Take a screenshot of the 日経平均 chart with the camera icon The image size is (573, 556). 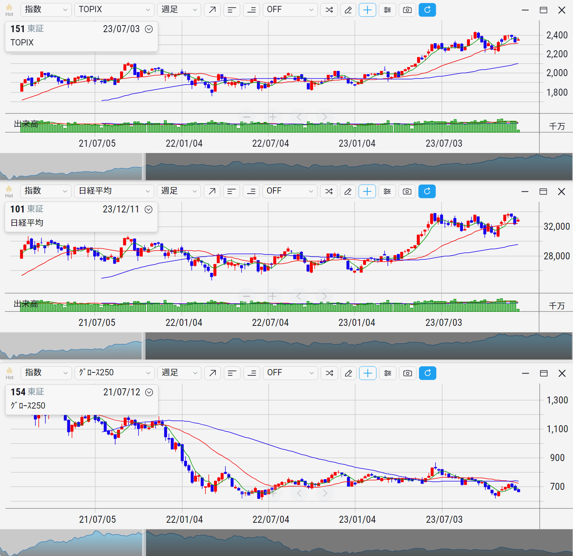(x=407, y=191)
